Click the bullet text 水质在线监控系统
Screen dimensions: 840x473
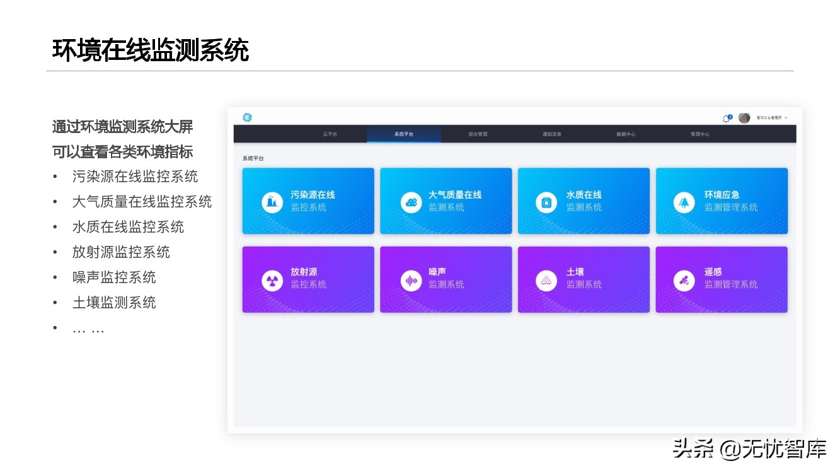click(128, 227)
